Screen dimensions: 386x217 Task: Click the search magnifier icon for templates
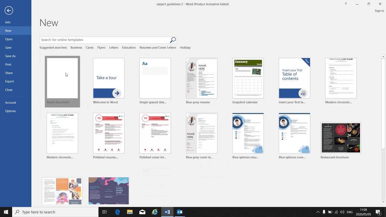[x=173, y=40]
